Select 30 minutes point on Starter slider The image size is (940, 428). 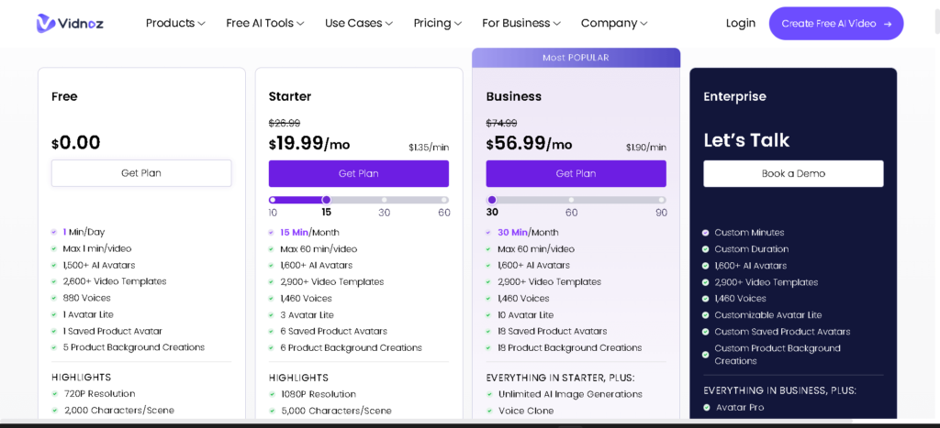384,200
